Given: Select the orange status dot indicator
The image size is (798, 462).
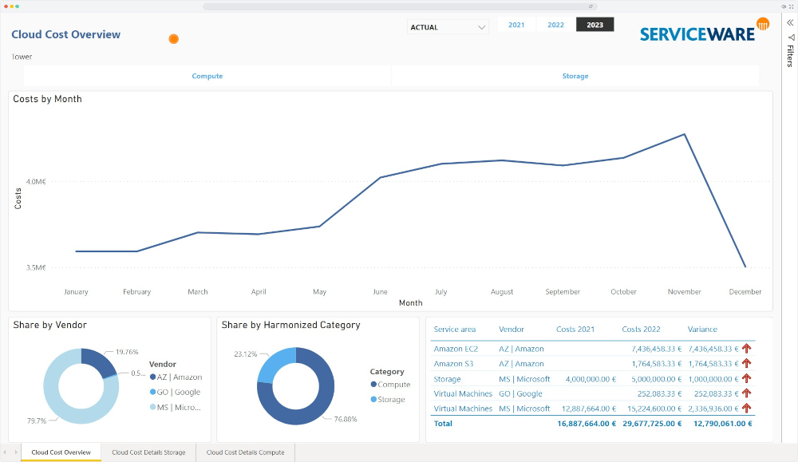Looking at the screenshot, I should coord(173,39).
